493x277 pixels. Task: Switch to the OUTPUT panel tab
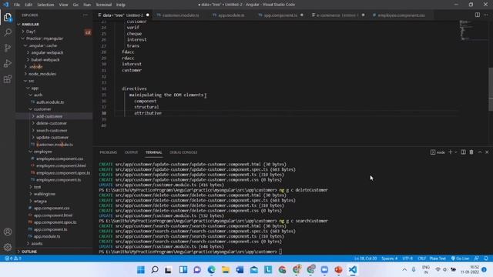point(131,152)
